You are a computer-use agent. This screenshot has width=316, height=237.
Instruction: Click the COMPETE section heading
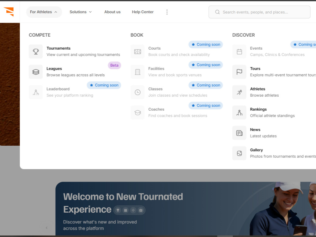[39, 35]
